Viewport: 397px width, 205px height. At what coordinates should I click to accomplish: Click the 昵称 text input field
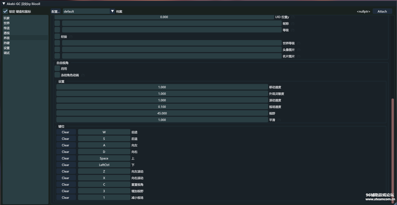(172, 24)
